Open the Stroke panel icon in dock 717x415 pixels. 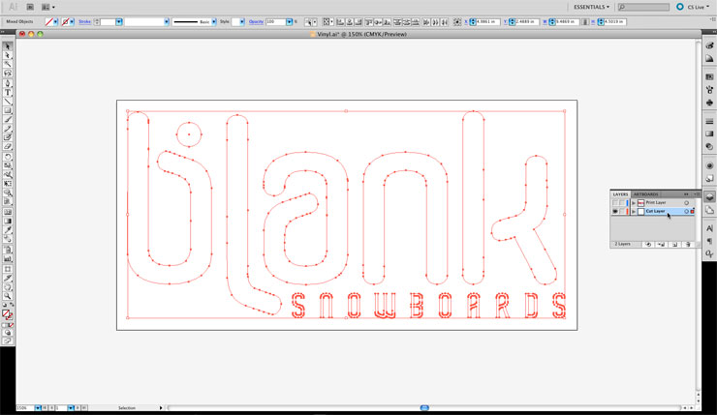709,122
